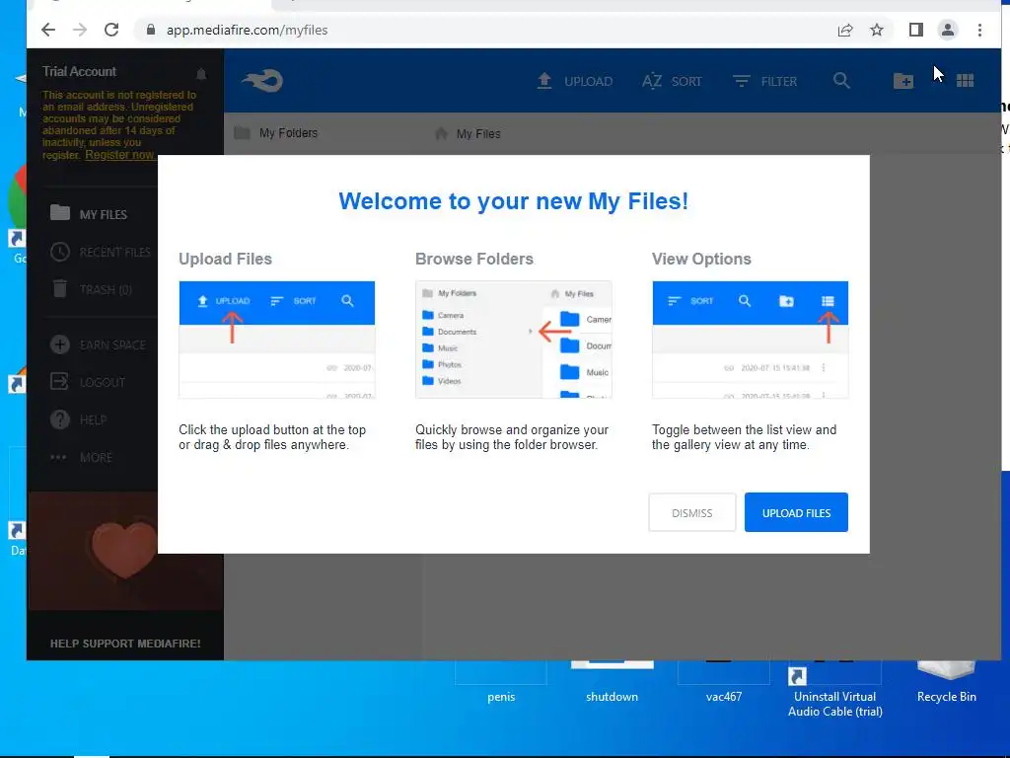Click the heart donation image
Screen dimensions: 1010x758
click(123, 550)
